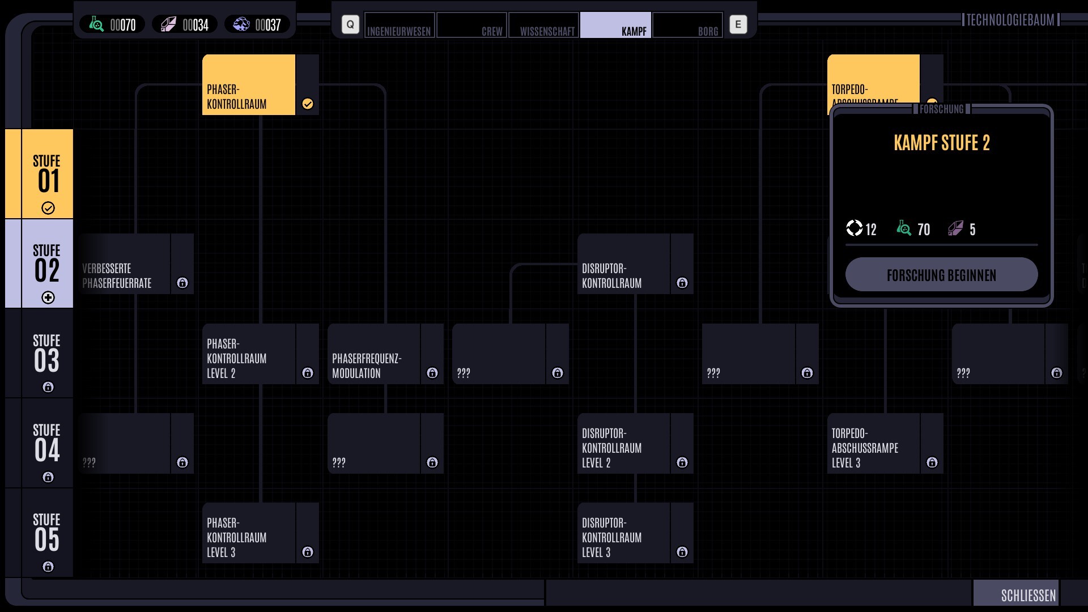
Task: Click the duration icon showing 12
Action: click(854, 228)
